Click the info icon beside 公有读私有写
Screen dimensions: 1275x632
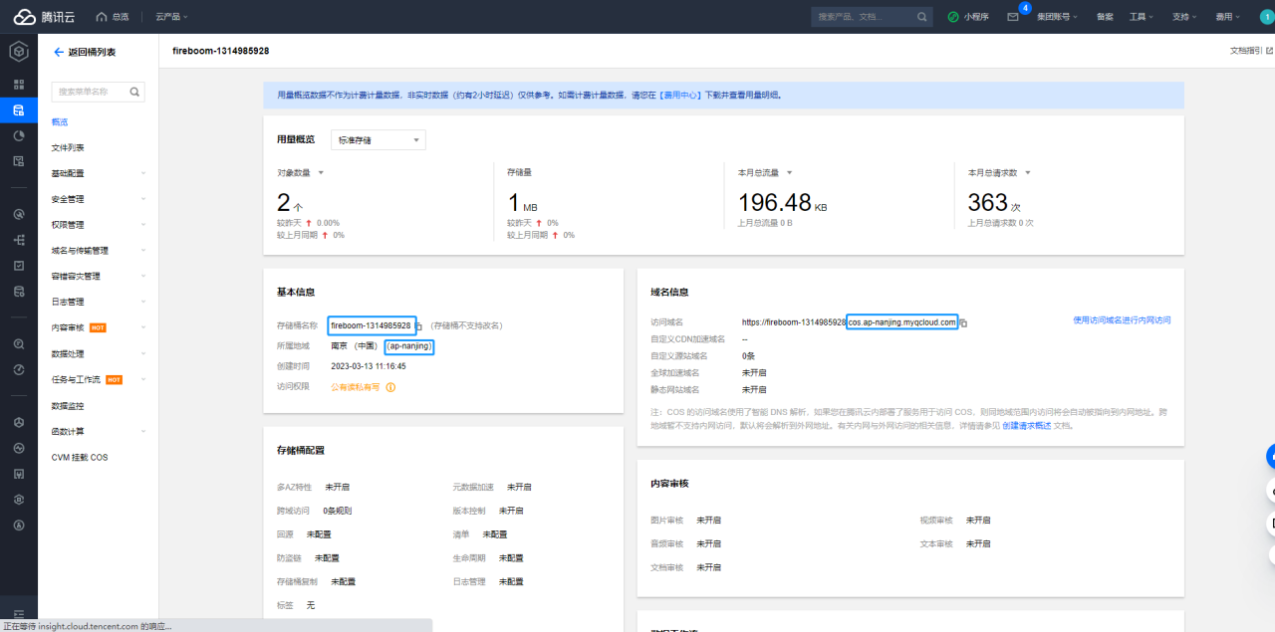pyautogui.click(x=390, y=387)
